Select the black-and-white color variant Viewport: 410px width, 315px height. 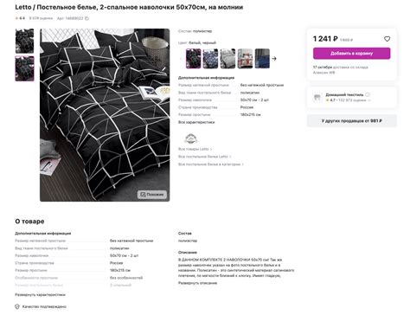193,59
